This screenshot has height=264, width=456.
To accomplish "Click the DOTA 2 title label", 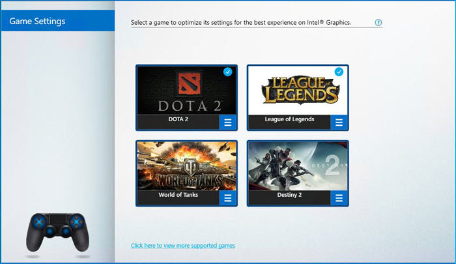I will click(x=178, y=119).
